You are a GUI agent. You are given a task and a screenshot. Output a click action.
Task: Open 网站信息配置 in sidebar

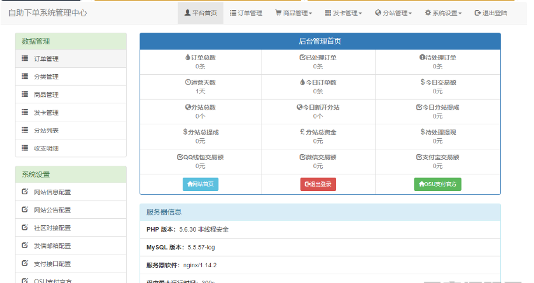click(x=71, y=192)
